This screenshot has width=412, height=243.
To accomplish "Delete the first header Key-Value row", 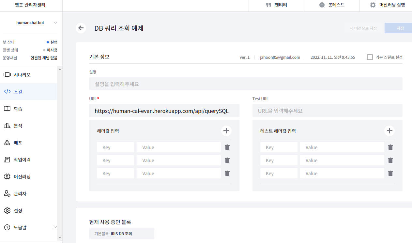I will coord(227,147).
